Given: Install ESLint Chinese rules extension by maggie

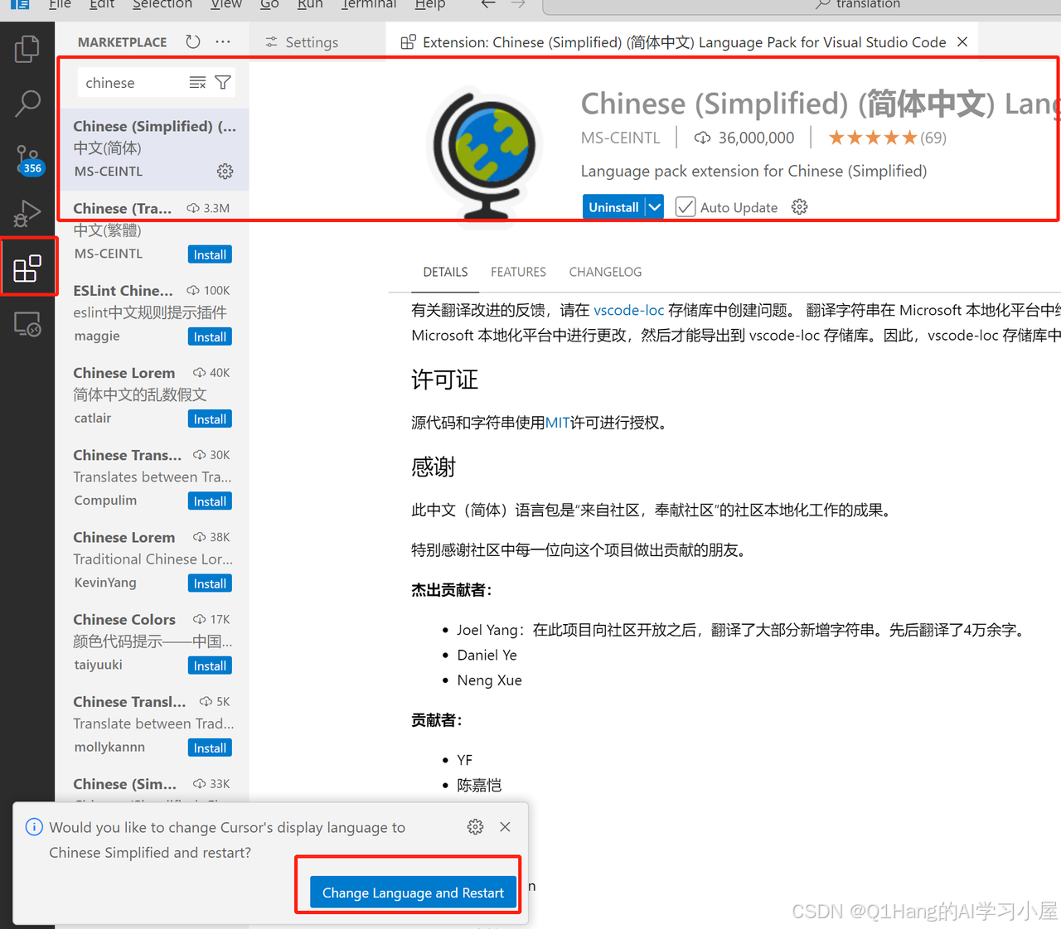Looking at the screenshot, I should (x=210, y=336).
